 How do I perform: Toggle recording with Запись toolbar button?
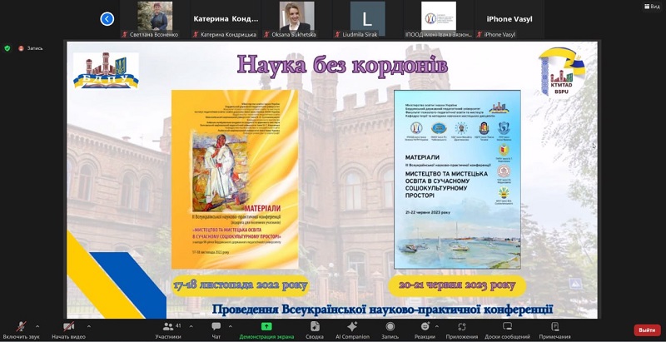point(390,330)
